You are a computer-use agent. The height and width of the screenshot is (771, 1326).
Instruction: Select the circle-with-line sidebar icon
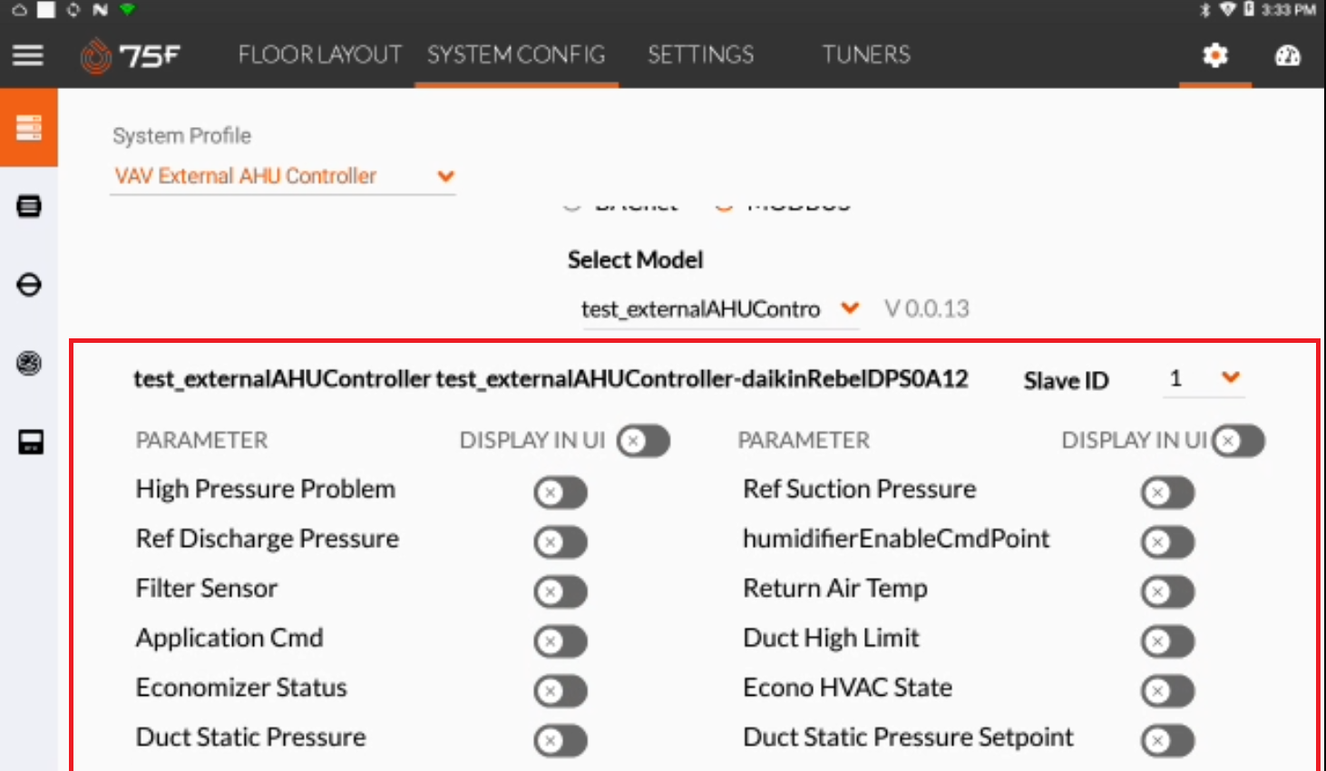29,285
